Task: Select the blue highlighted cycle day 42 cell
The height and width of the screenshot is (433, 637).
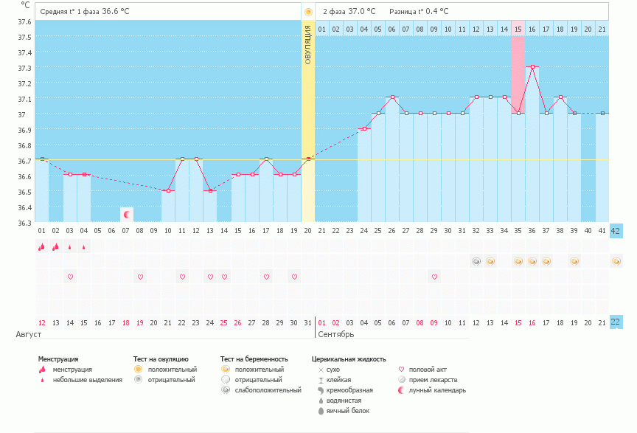Action: coord(616,230)
